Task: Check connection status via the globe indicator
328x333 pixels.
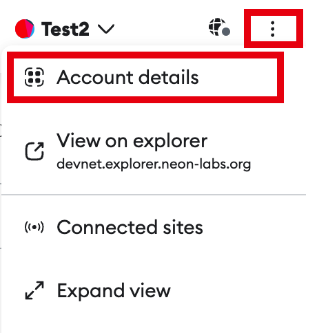Action: pos(219,28)
